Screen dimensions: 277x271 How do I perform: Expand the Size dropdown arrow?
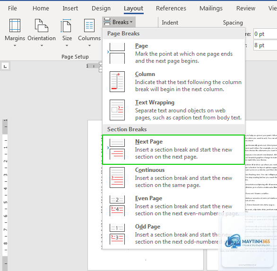pos(67,45)
